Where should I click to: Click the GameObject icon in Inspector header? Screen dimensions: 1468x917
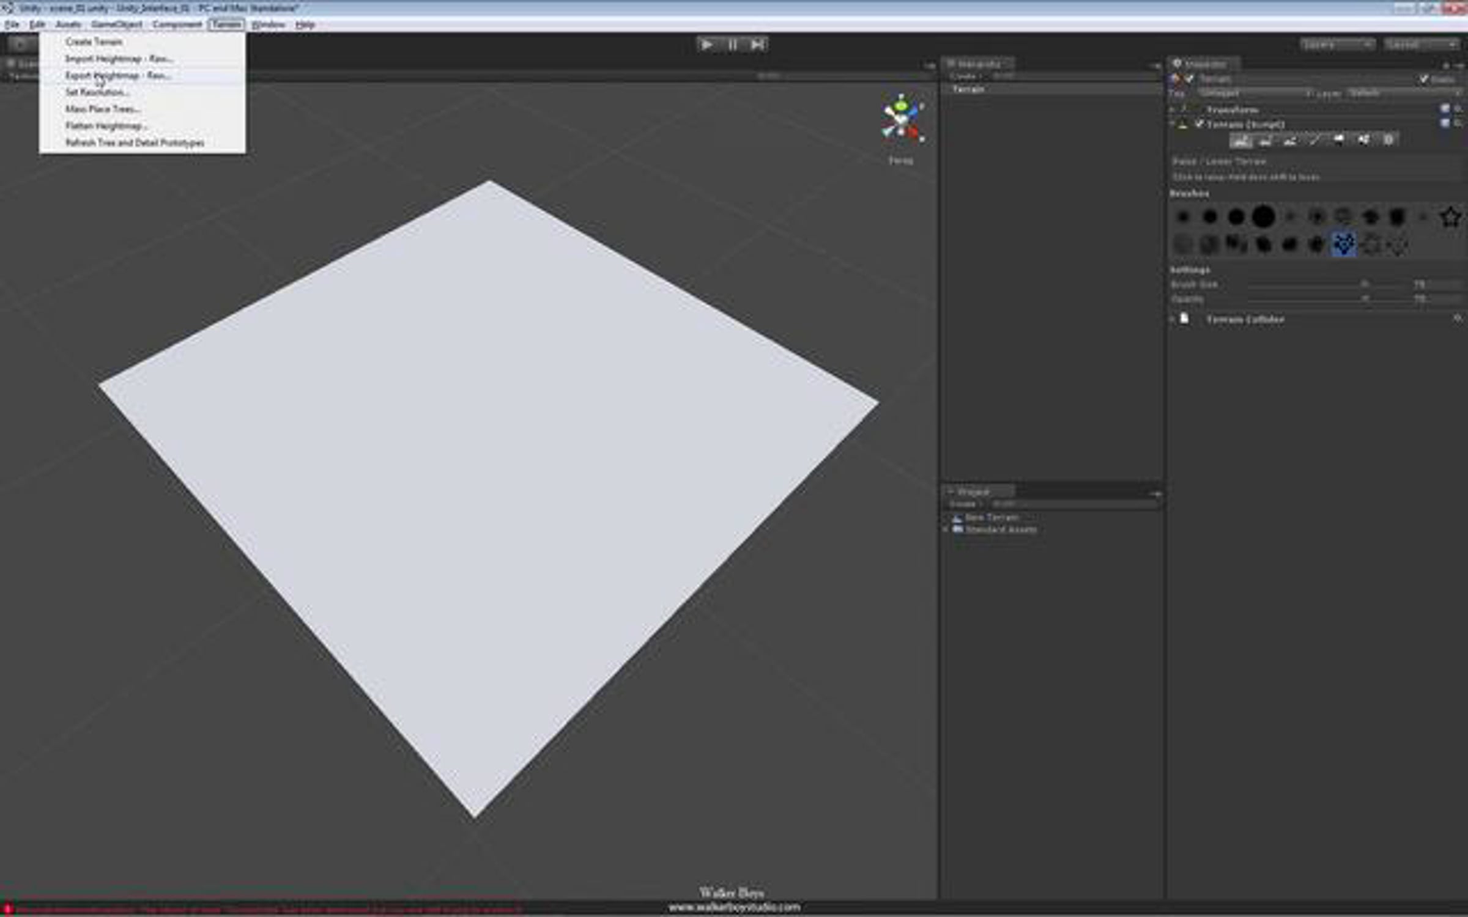[1175, 78]
